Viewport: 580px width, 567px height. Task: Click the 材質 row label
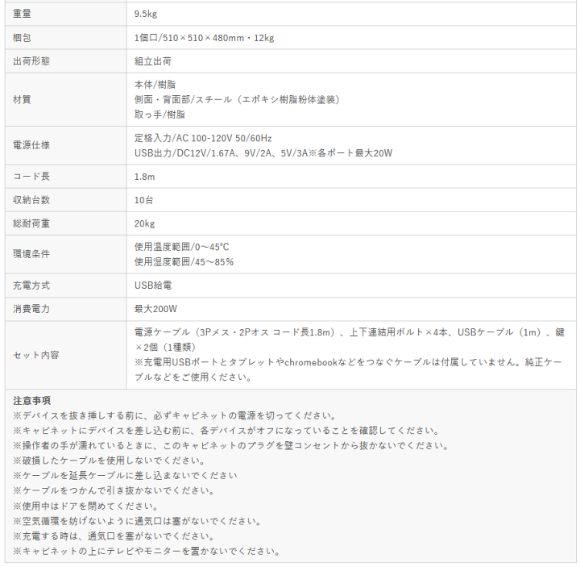pyautogui.click(x=22, y=99)
